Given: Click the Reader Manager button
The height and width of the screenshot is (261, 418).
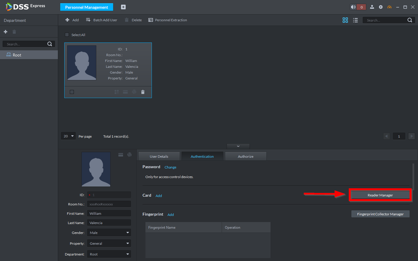Looking at the screenshot, I should [x=380, y=195].
